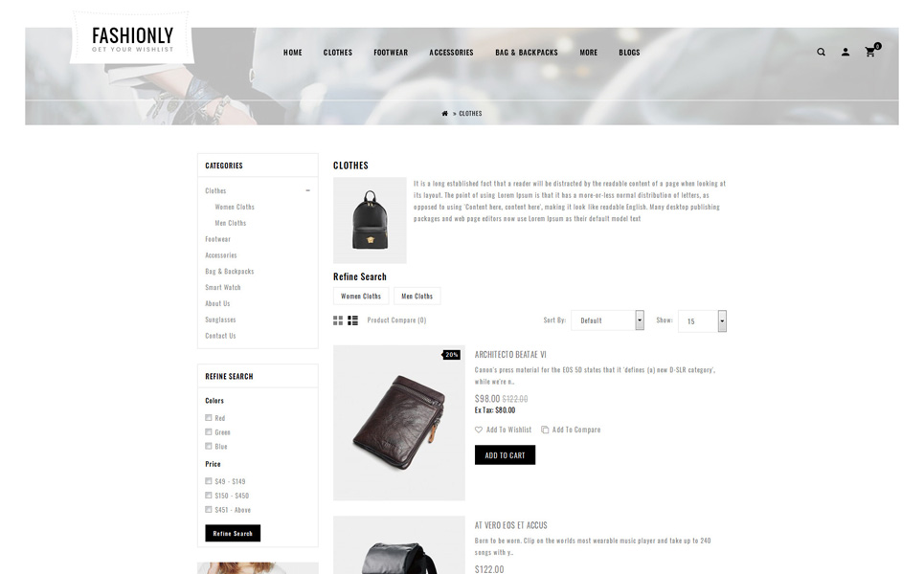Check the Red color filter

pyautogui.click(x=209, y=417)
